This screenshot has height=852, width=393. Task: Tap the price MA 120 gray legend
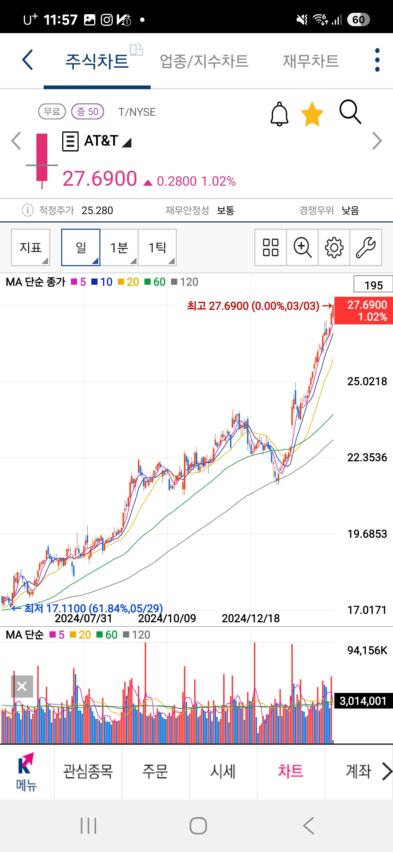(184, 282)
